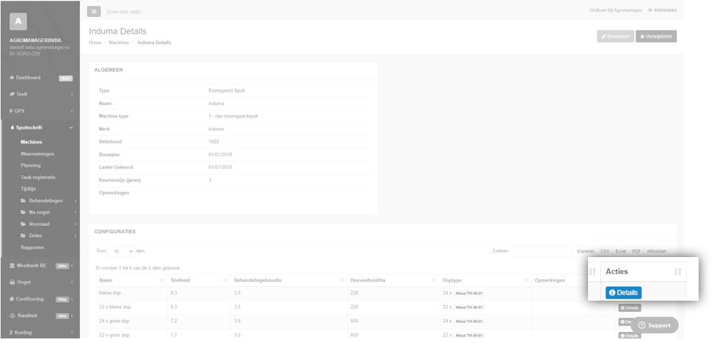Expand the Certificering menu chevron

(72, 299)
